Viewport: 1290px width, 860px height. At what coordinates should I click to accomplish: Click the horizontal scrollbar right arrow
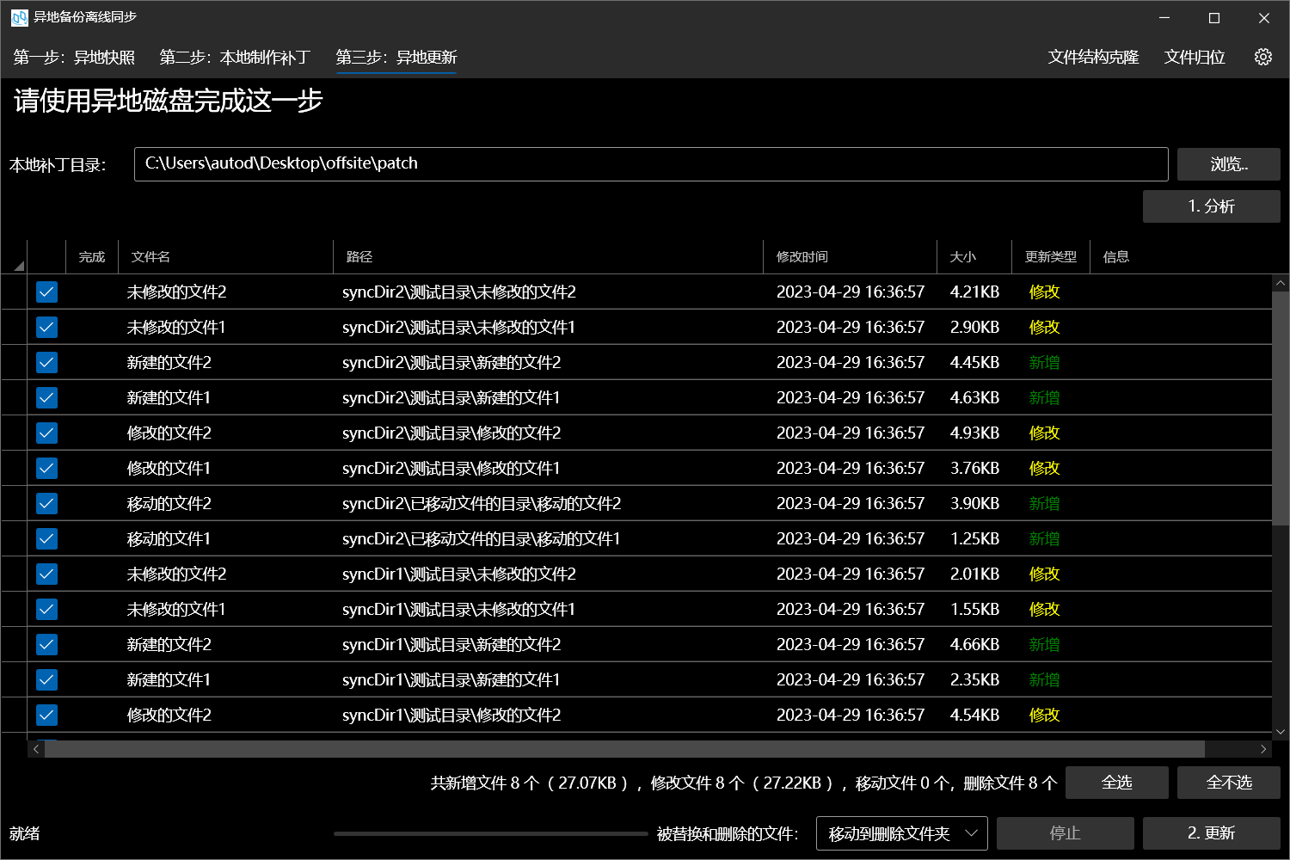click(x=1263, y=749)
